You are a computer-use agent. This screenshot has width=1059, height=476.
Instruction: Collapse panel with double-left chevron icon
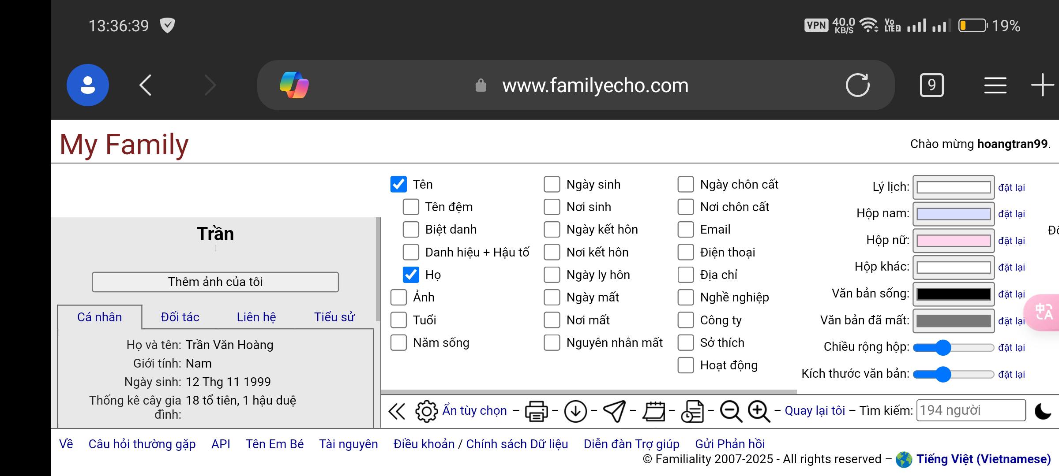(x=396, y=411)
